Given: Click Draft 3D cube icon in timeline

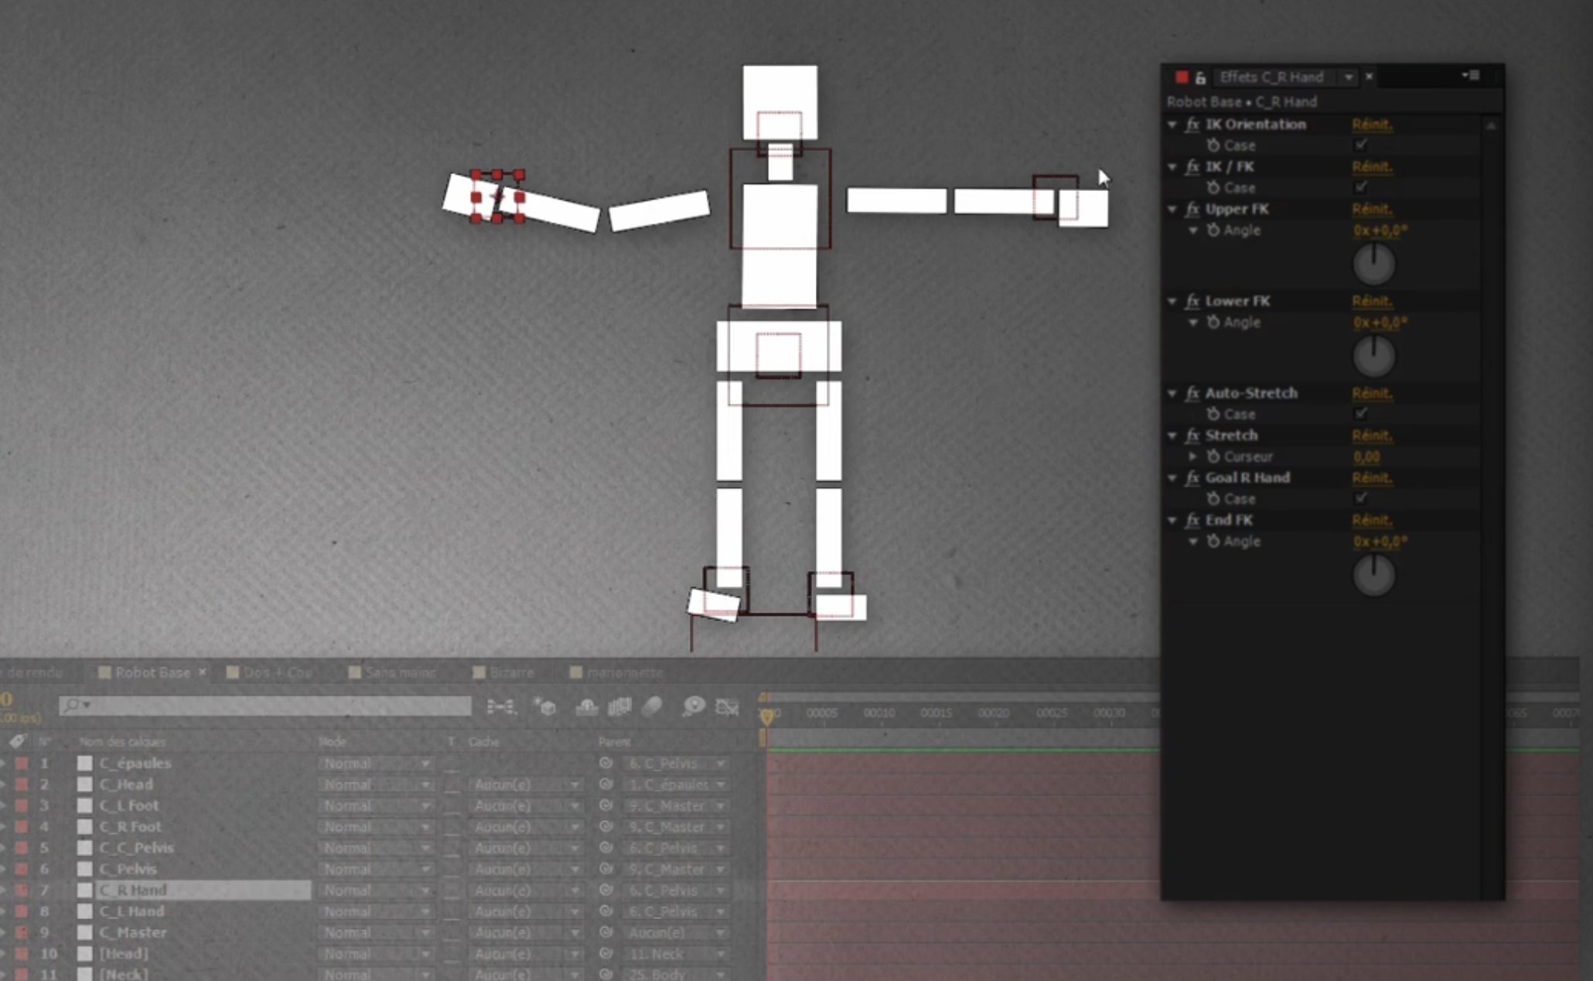Looking at the screenshot, I should tap(545, 706).
